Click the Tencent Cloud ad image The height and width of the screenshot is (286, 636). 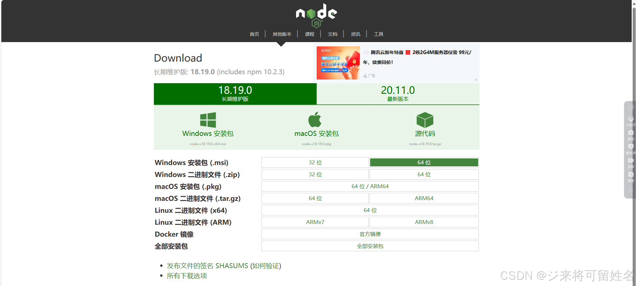click(x=338, y=63)
